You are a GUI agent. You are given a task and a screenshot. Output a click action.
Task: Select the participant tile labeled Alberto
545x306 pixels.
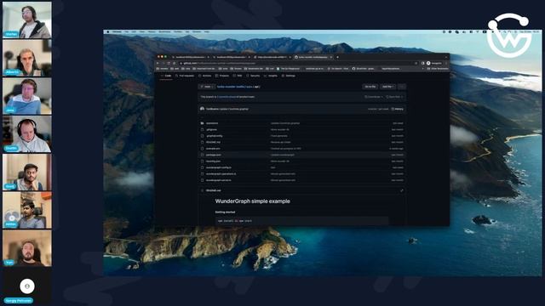click(x=26, y=58)
